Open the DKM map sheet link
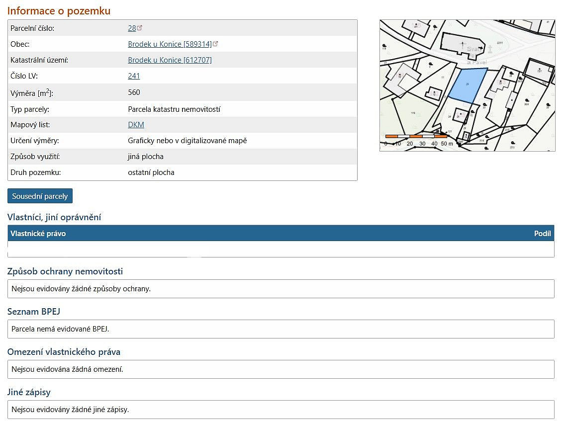Screen dimensions: 564x421 pos(136,124)
